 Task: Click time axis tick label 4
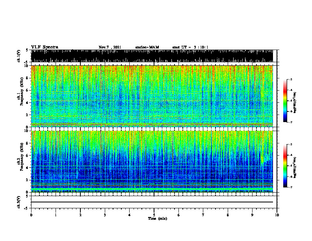point(130,215)
